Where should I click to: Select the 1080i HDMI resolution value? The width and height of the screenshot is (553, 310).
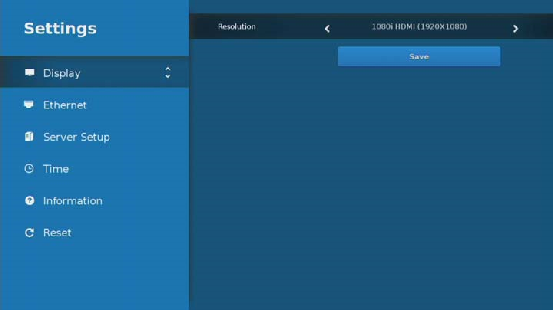pos(419,27)
